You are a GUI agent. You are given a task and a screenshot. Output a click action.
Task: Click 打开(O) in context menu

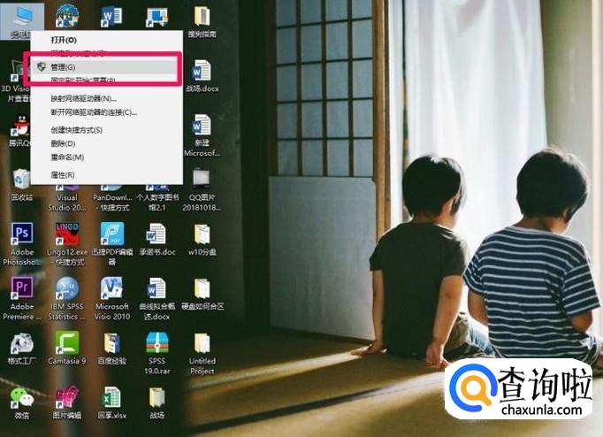[x=64, y=40]
